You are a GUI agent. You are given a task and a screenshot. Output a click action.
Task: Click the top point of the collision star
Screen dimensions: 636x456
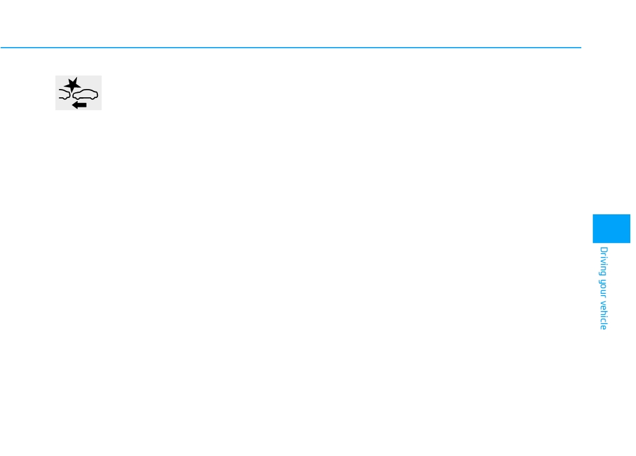tap(77, 78)
